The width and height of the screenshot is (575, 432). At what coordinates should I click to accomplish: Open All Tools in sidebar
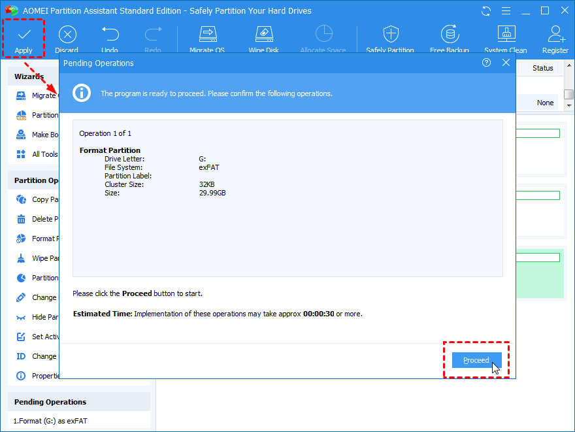(x=37, y=154)
